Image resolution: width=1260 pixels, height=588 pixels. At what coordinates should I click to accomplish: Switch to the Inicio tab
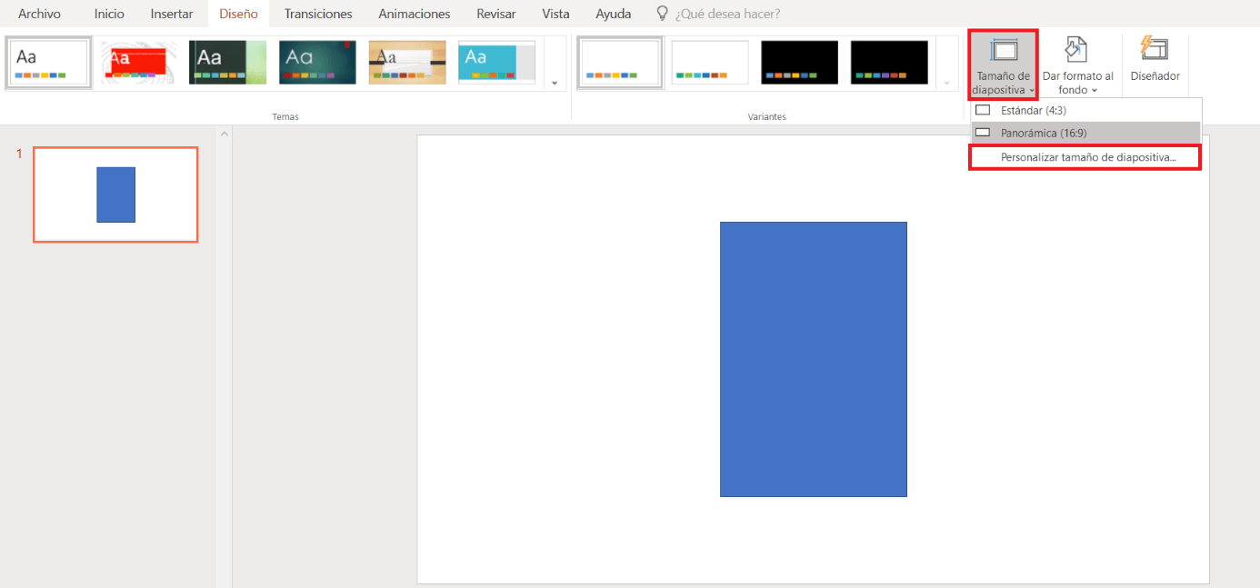pyautogui.click(x=109, y=14)
